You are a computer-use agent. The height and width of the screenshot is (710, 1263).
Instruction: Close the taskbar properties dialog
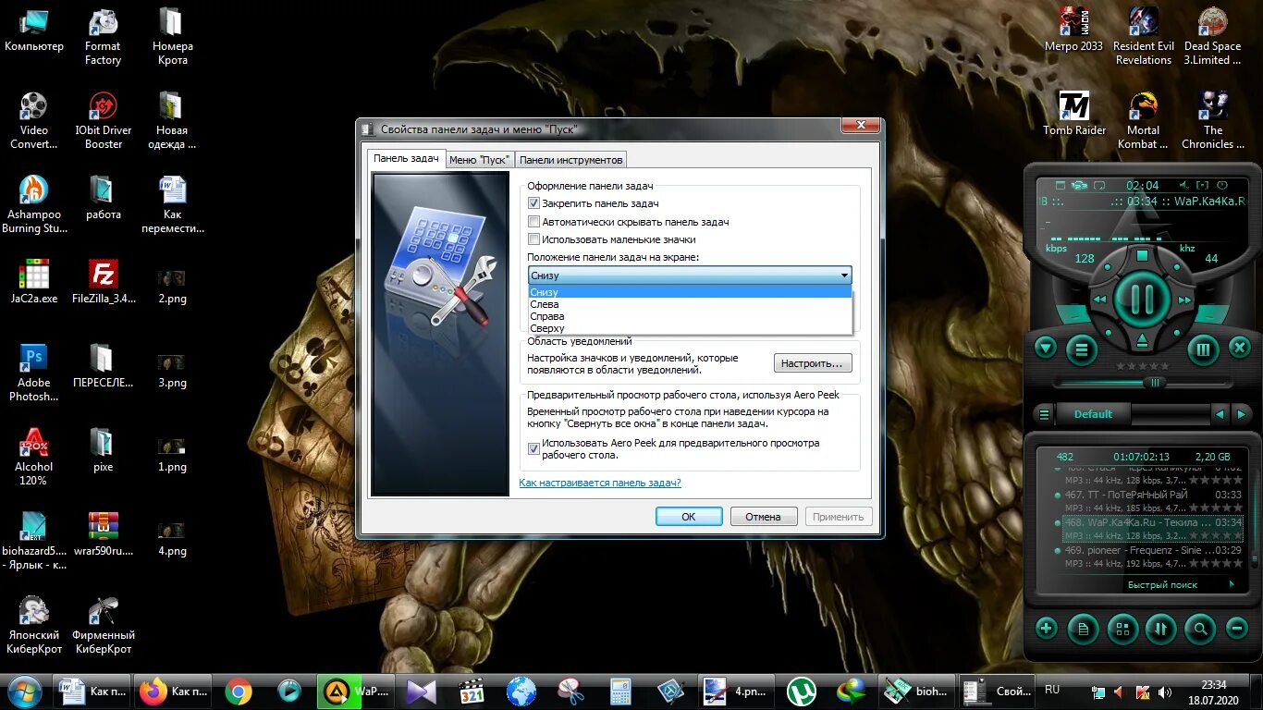coord(861,127)
